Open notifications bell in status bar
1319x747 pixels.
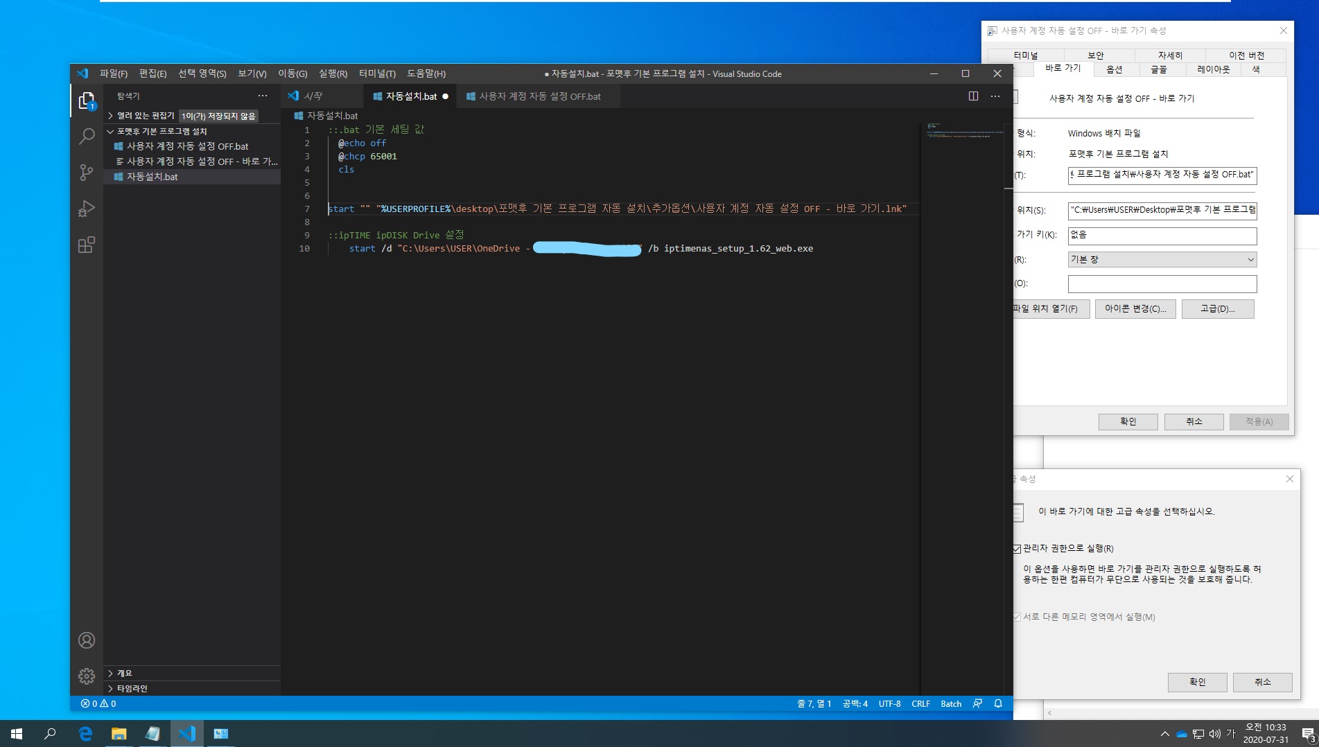tap(998, 703)
